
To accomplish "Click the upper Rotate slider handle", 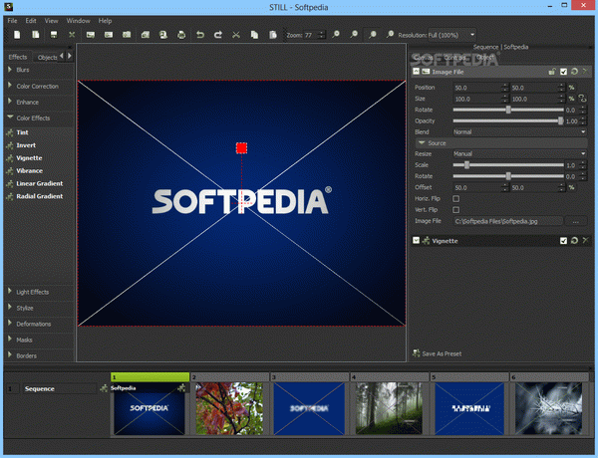I will click(508, 110).
